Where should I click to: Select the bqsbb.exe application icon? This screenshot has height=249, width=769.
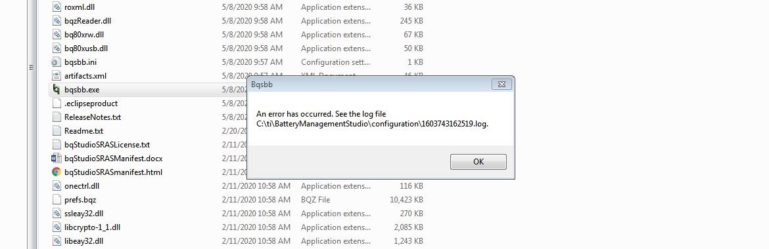tap(57, 90)
